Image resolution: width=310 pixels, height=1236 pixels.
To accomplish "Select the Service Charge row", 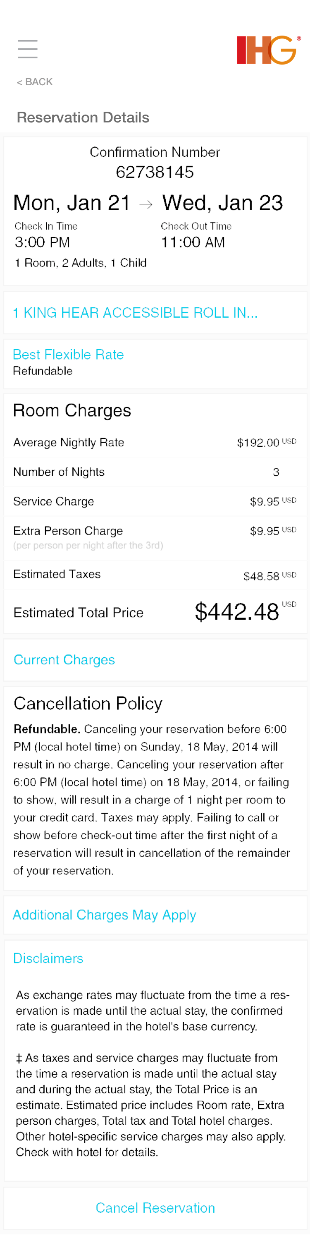I will [x=155, y=501].
